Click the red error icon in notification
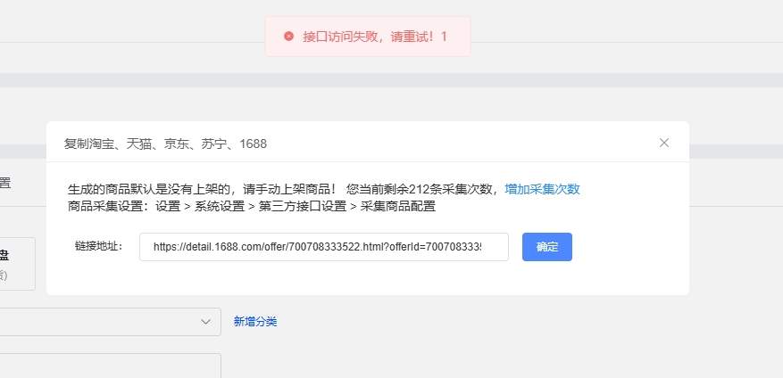Viewport: 783px width, 378px height. click(288, 36)
